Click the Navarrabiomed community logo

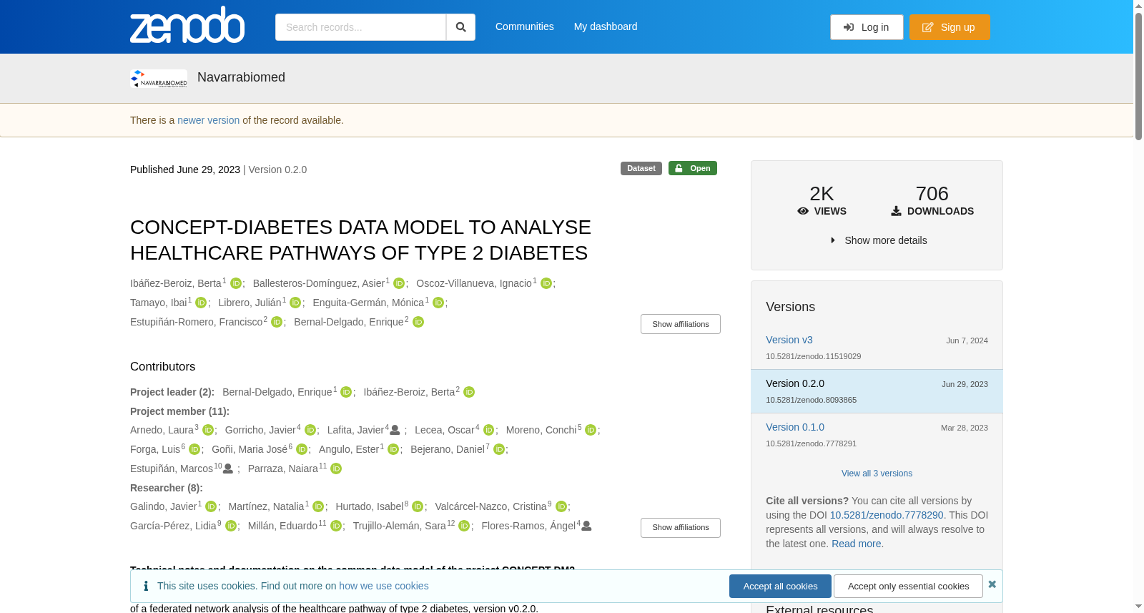pyautogui.click(x=159, y=79)
